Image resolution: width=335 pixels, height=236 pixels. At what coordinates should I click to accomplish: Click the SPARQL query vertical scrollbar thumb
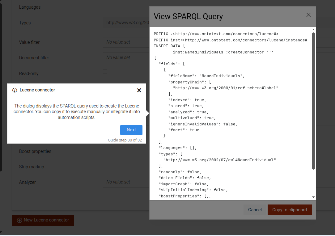click(x=313, y=100)
